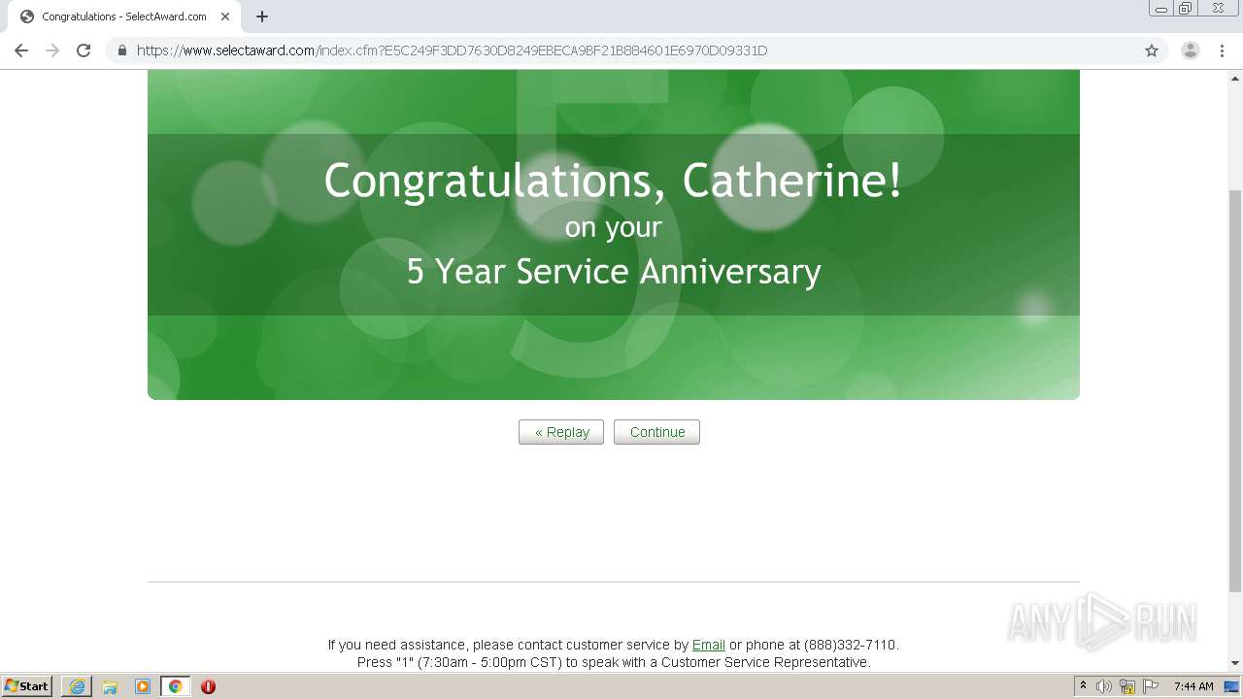Bookmark this page with the star
Viewport: 1243px width, 699px height.
click(x=1152, y=50)
